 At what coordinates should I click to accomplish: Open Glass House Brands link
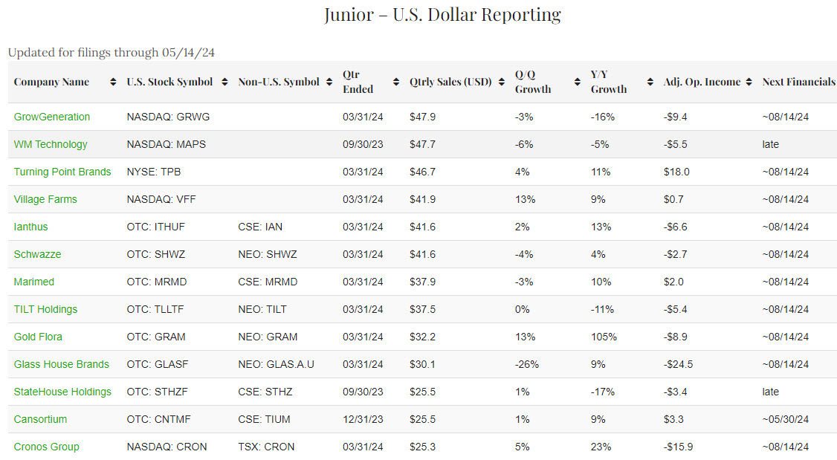tap(62, 364)
